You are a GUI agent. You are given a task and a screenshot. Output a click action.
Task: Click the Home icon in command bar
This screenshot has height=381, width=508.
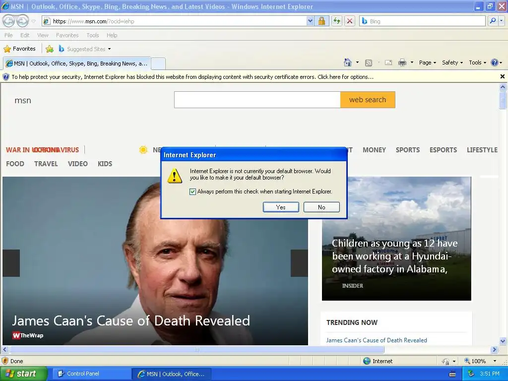pos(348,63)
